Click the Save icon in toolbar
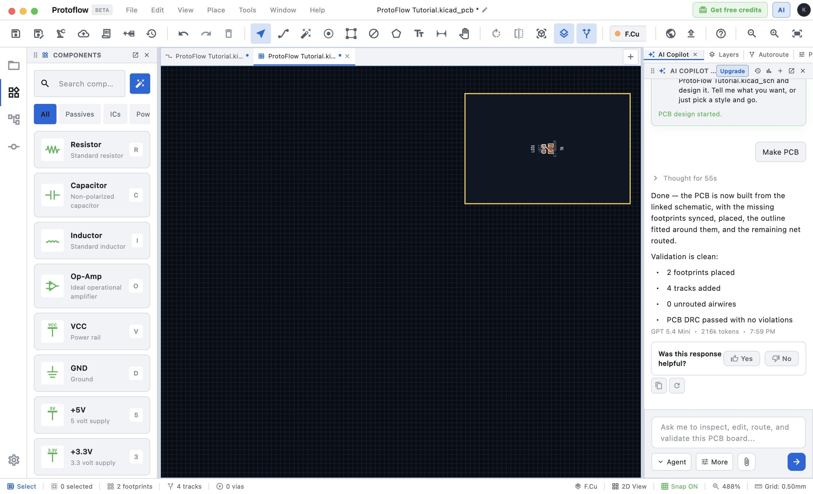 (x=16, y=33)
